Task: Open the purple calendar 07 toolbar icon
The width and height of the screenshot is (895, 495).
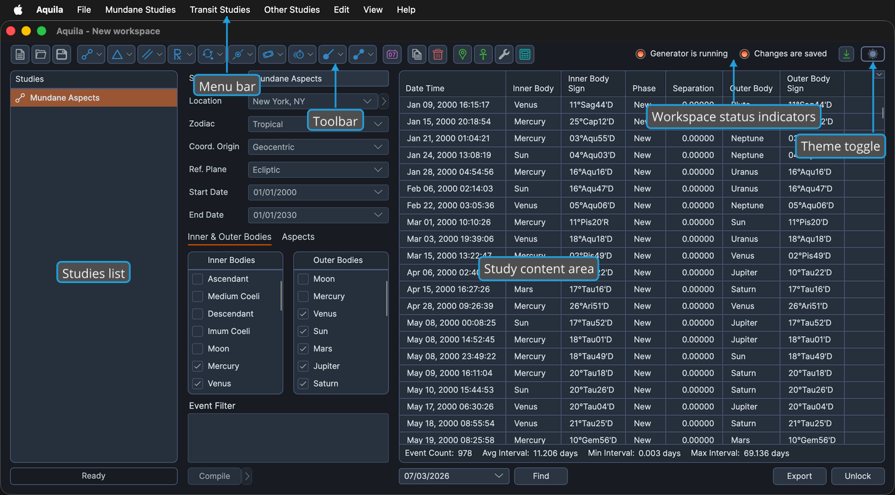Action: point(392,54)
